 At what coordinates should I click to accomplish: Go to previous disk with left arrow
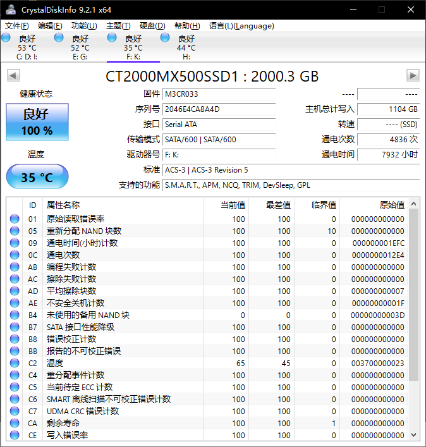[x=13, y=75]
